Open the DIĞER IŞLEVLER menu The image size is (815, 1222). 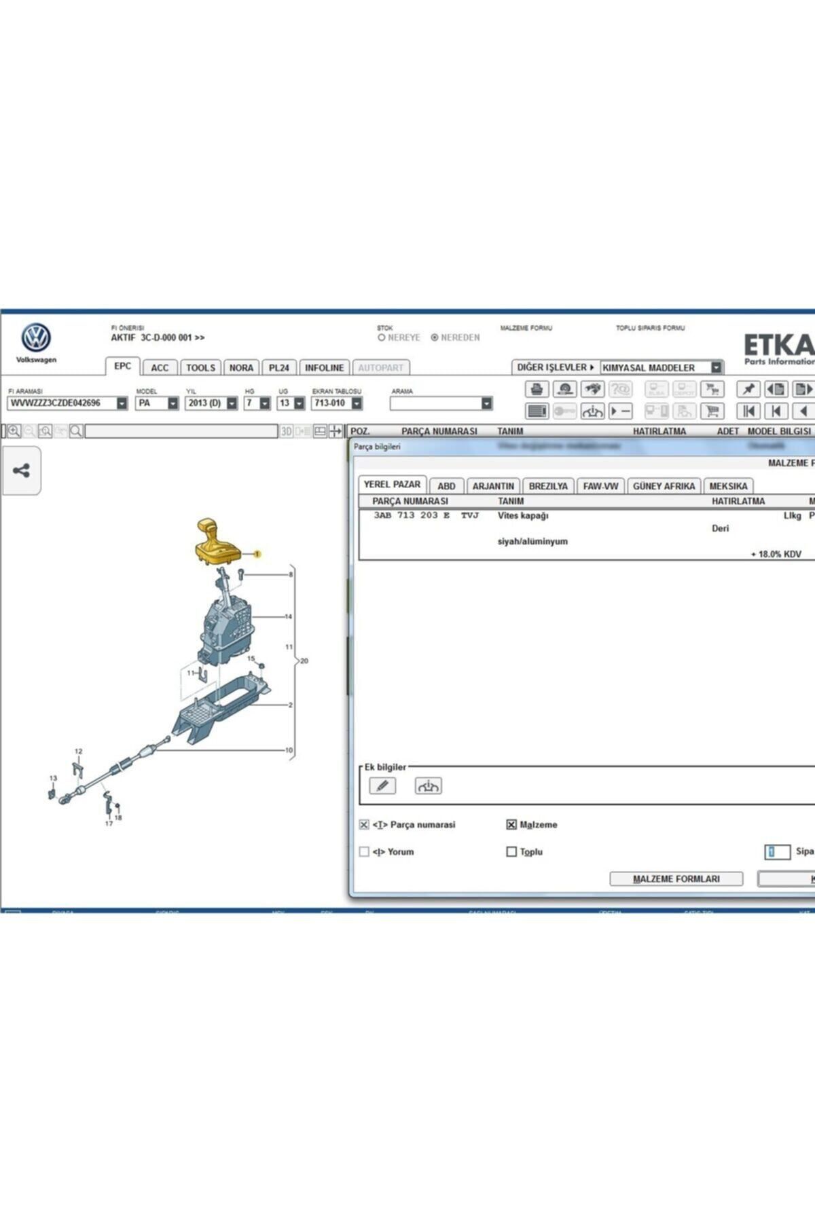point(555,367)
